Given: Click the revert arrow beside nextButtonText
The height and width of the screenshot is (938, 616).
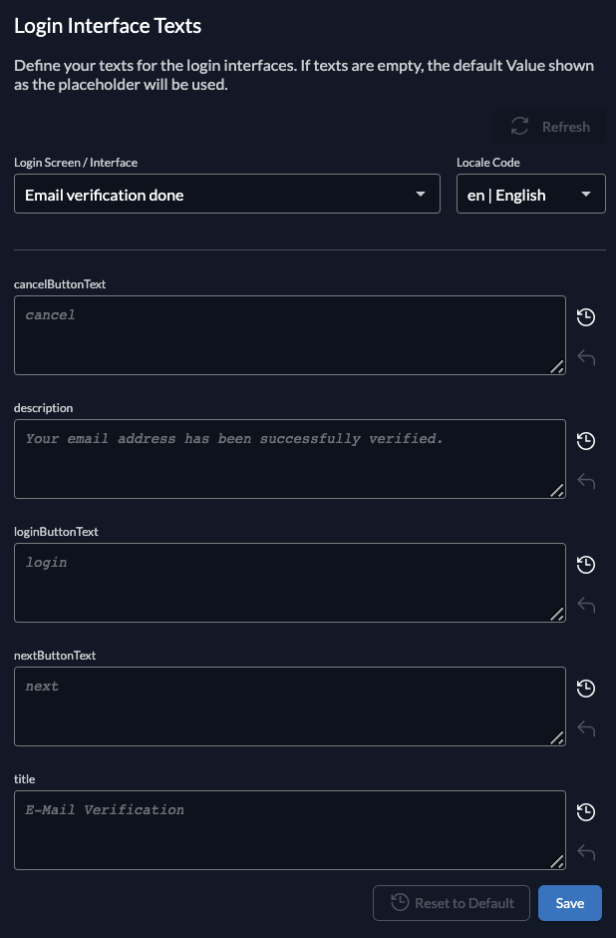Looking at the screenshot, I should (x=586, y=727).
